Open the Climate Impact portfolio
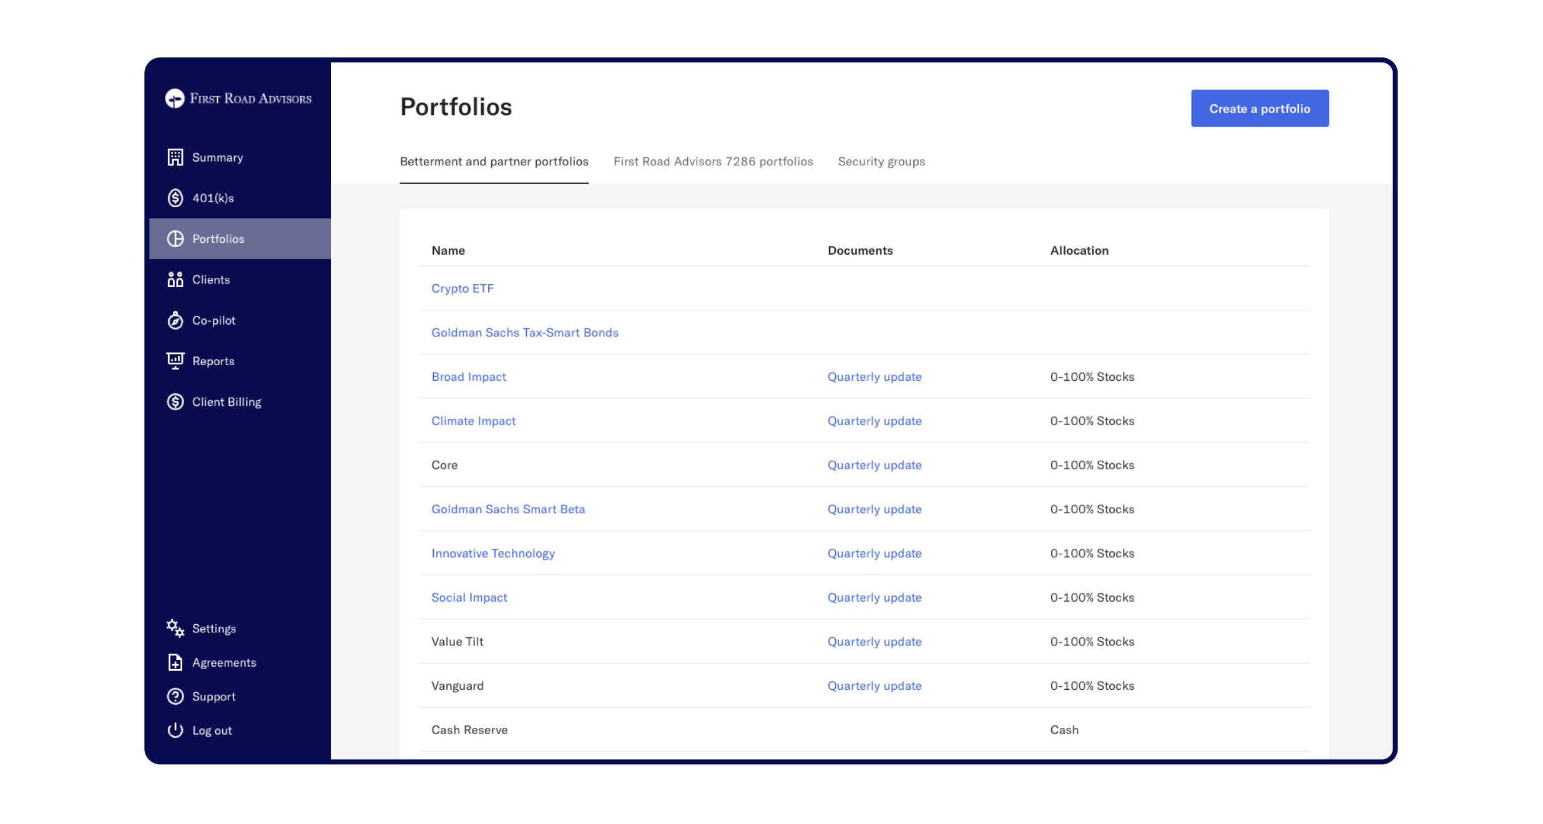This screenshot has width=1543, height=824. (474, 421)
